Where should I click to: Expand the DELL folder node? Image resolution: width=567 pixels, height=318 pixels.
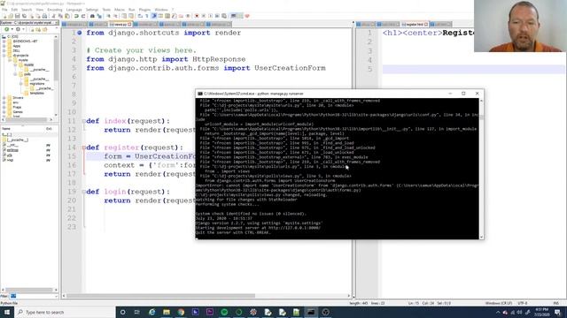click(4, 51)
